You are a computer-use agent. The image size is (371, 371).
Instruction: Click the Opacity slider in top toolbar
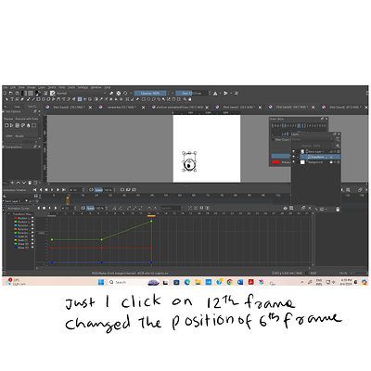[150, 93]
